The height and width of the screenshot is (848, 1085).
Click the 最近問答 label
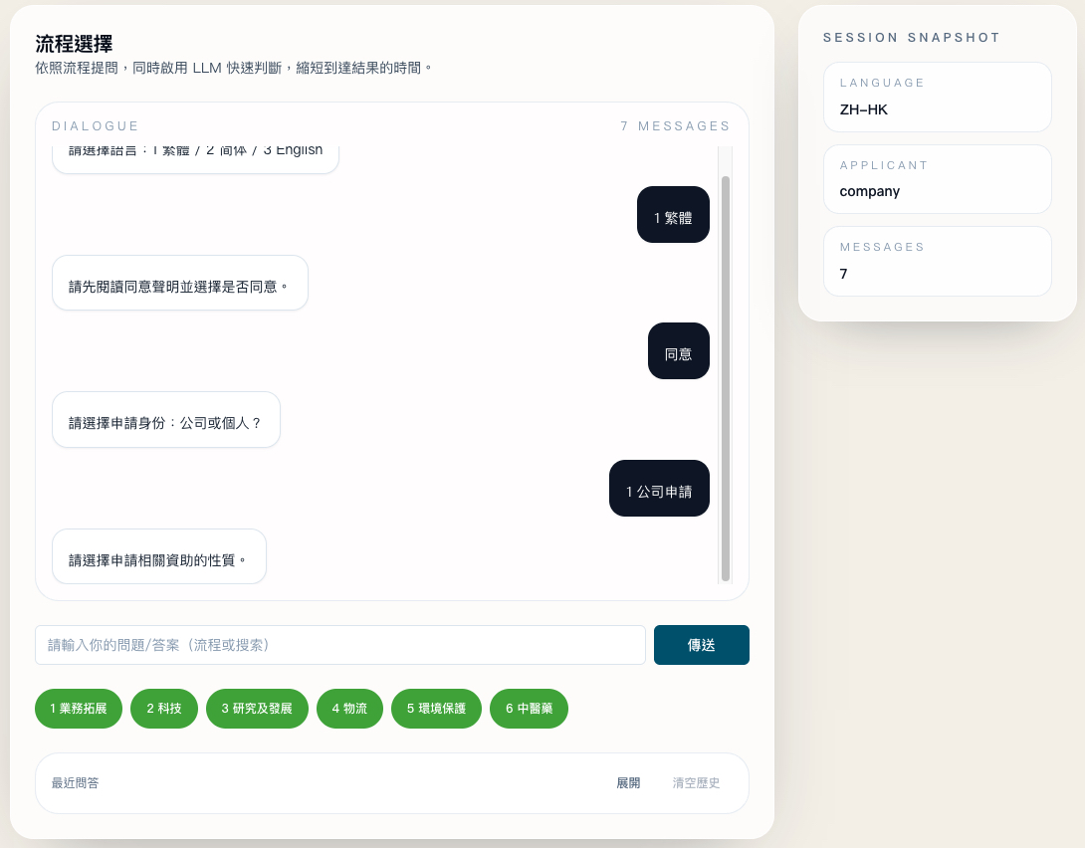pyautogui.click(x=76, y=783)
